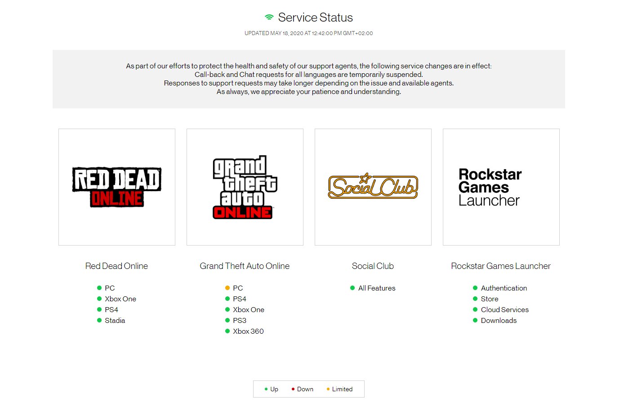Click the status dot beside PS3

point(227,320)
